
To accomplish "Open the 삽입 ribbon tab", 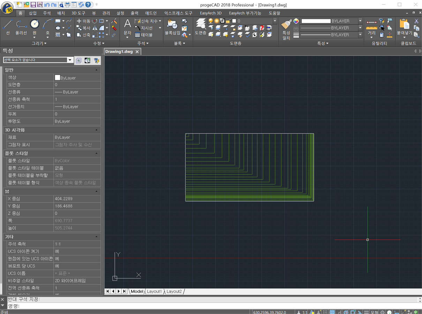I will [x=32, y=13].
